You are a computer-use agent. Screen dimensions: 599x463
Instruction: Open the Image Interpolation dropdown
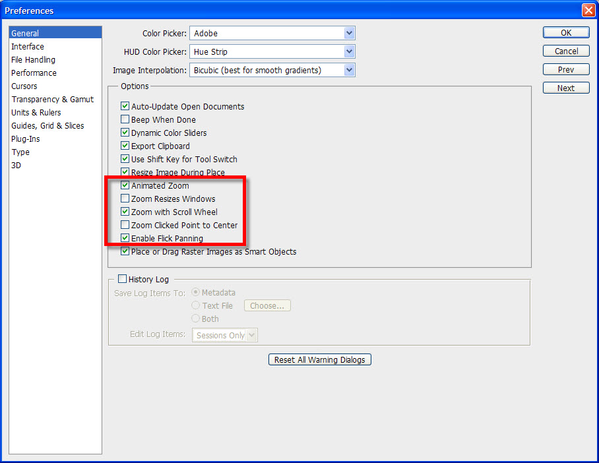pos(272,70)
